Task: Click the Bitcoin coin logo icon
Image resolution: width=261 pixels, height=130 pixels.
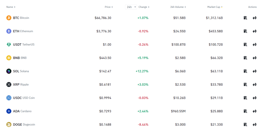Action: point(9,18)
